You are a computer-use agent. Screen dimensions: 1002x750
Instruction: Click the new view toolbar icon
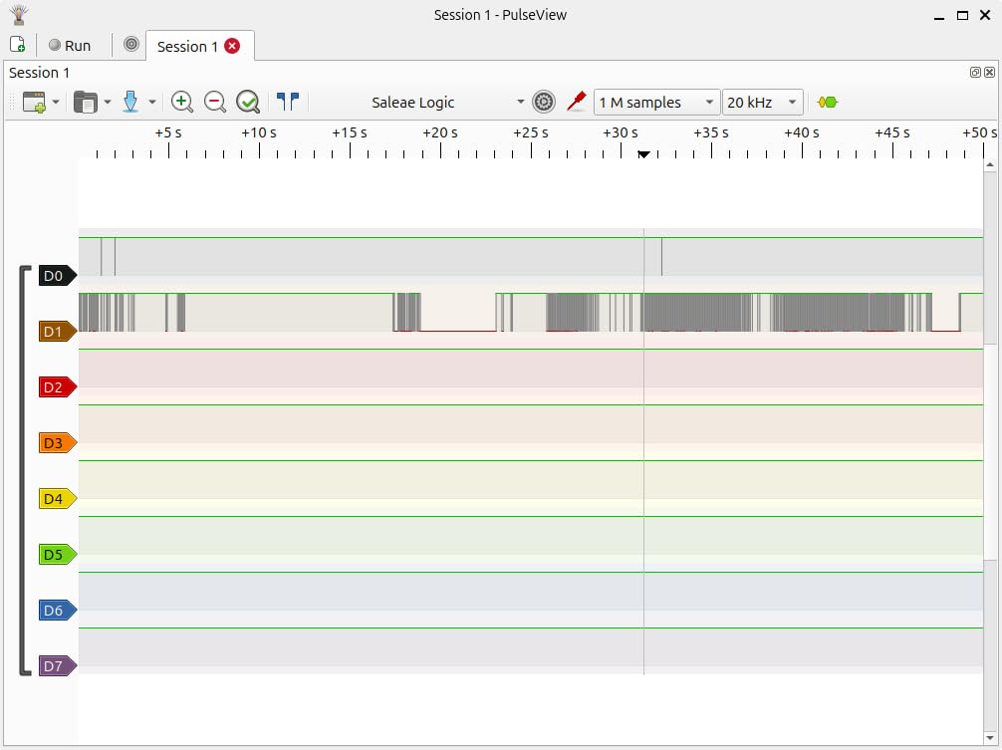(x=34, y=103)
